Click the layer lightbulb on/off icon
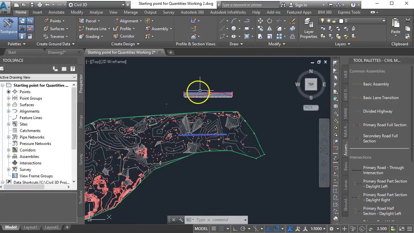The width and height of the screenshot is (414, 233). [x=322, y=21]
